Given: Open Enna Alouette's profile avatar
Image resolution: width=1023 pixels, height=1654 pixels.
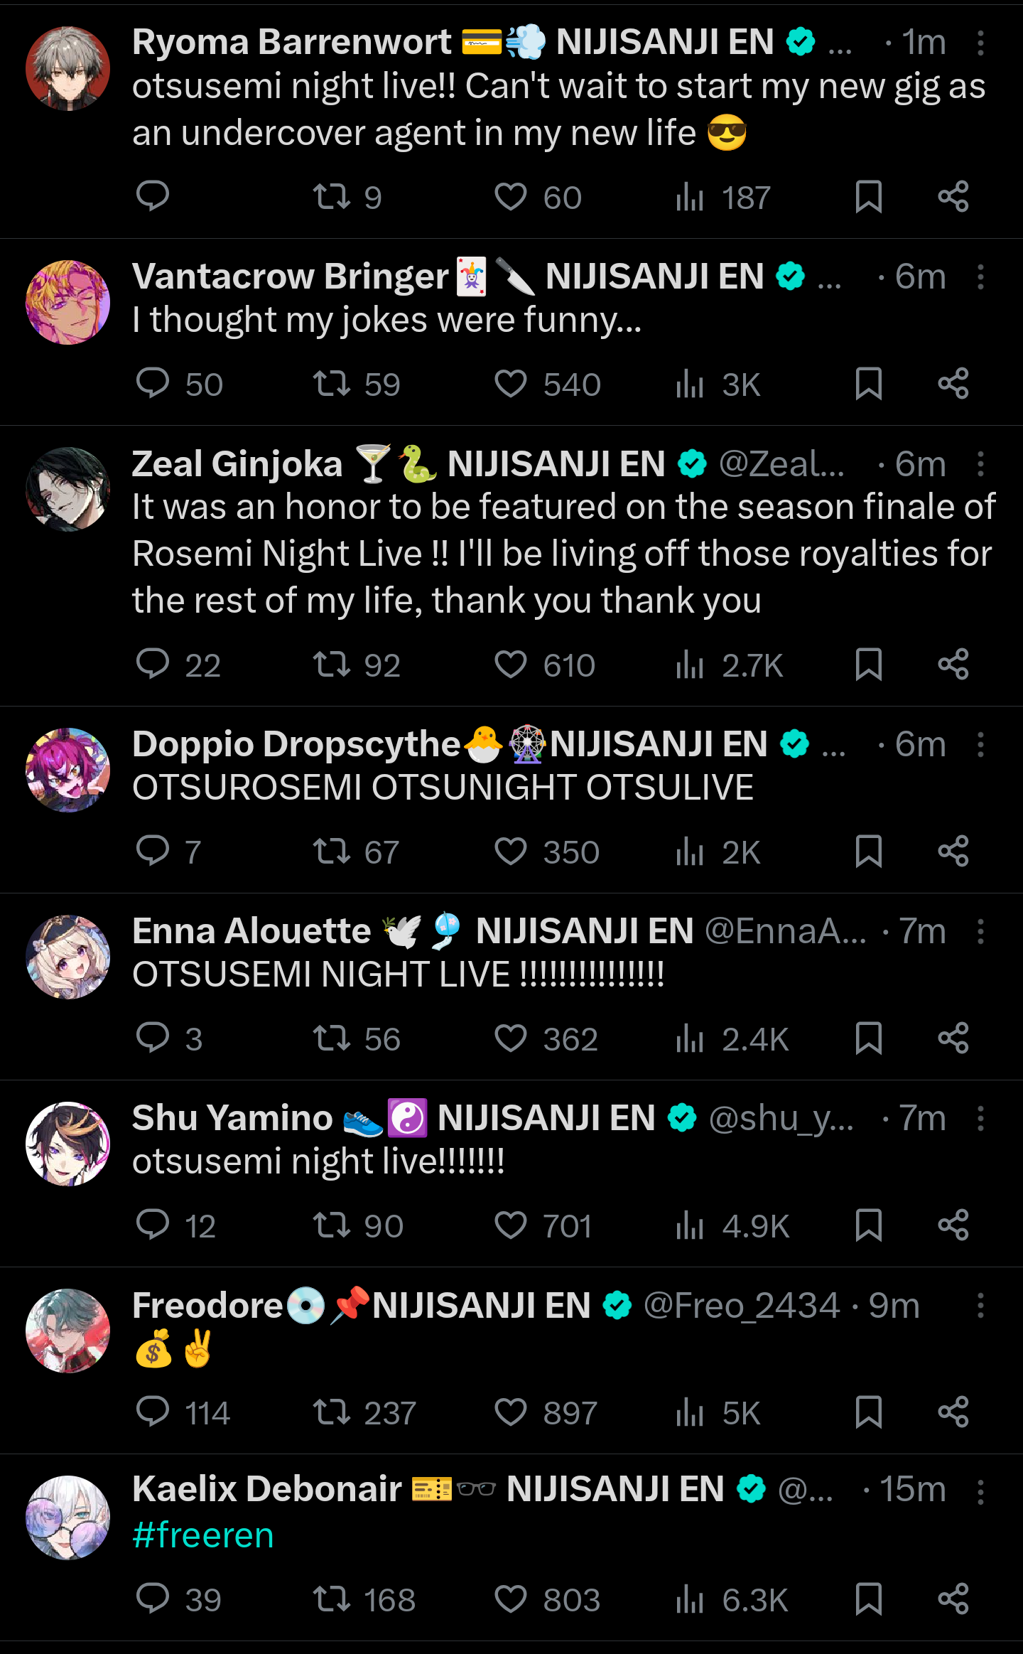Looking at the screenshot, I should [68, 957].
